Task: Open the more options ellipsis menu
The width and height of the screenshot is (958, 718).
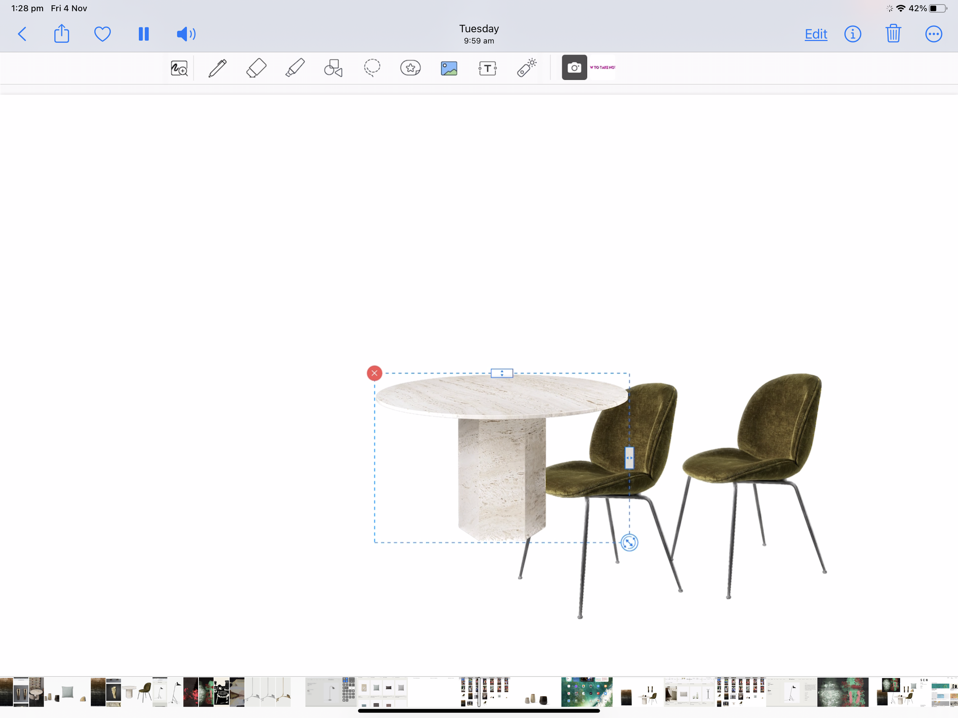Action: [x=933, y=34]
